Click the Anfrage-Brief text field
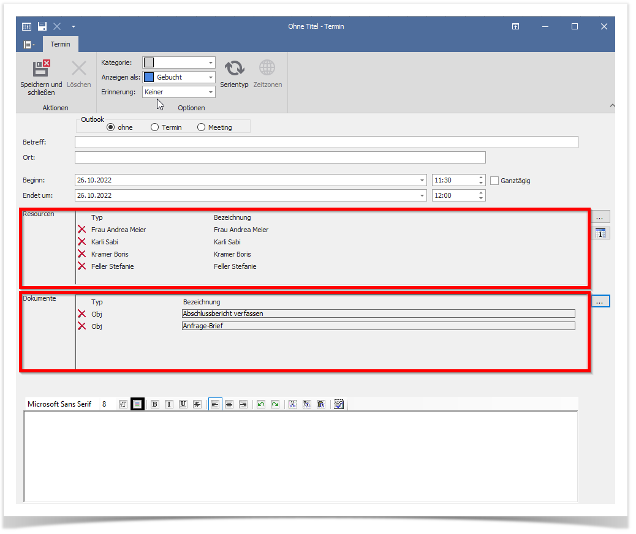The image size is (636, 534). coord(379,326)
